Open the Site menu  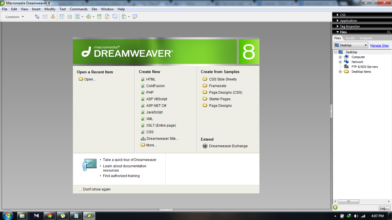coord(94,9)
